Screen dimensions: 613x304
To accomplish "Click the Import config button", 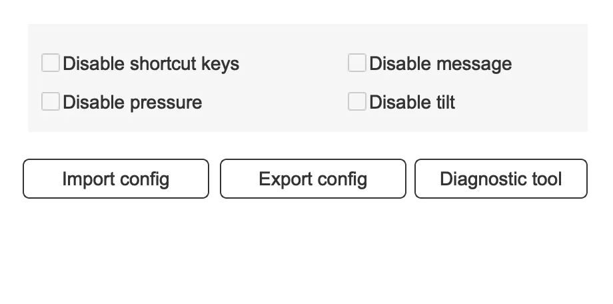I will tap(116, 179).
